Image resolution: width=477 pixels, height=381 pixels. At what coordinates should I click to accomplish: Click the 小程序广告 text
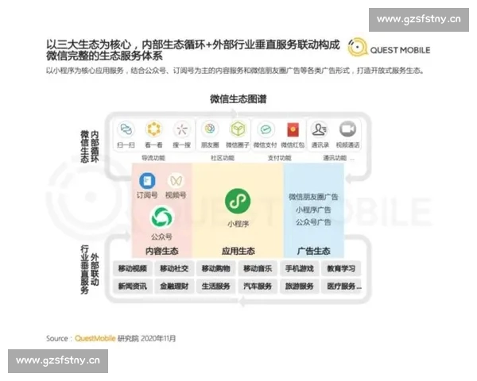coord(313,210)
